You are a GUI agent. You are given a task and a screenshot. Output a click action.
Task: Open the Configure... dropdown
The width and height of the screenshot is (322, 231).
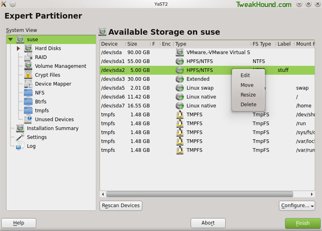[x=297, y=206]
